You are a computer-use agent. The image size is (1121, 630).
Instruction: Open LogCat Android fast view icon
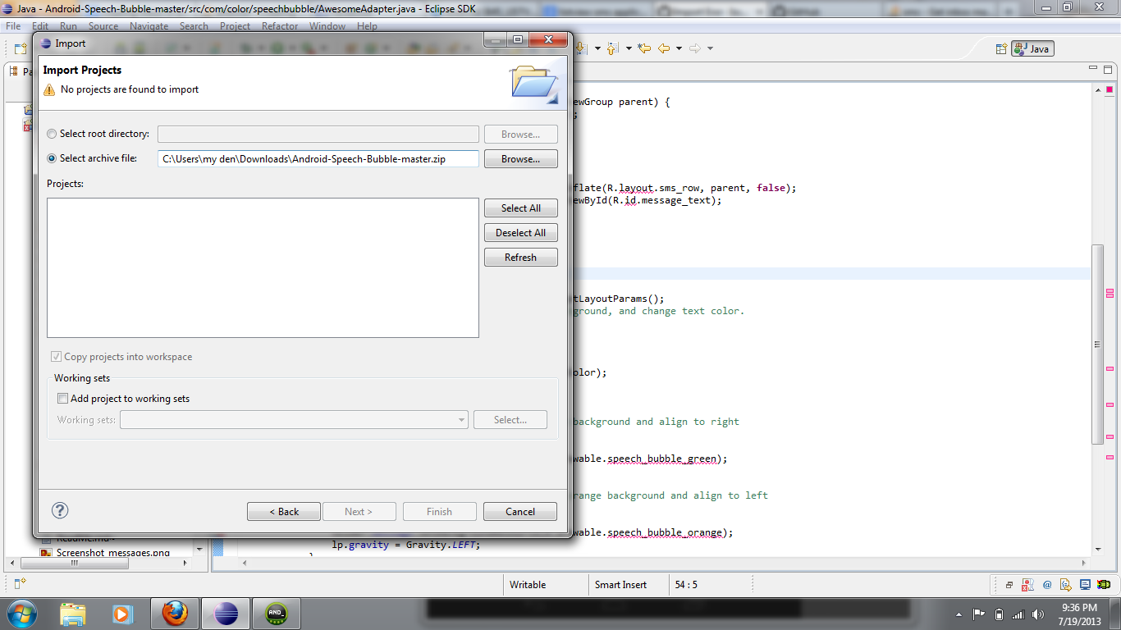[x=1104, y=585]
